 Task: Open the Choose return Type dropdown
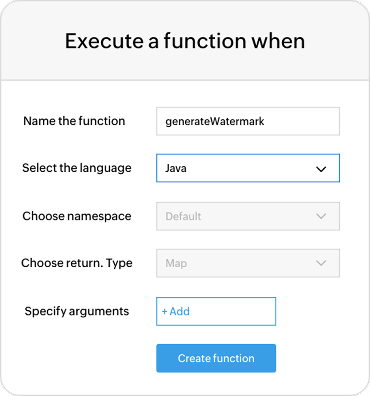248,263
